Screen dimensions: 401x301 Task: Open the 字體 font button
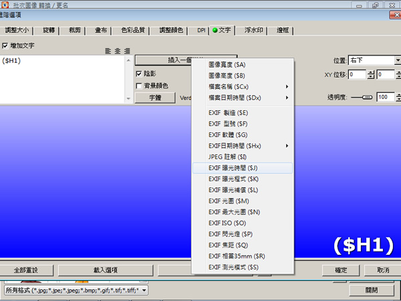pos(155,98)
